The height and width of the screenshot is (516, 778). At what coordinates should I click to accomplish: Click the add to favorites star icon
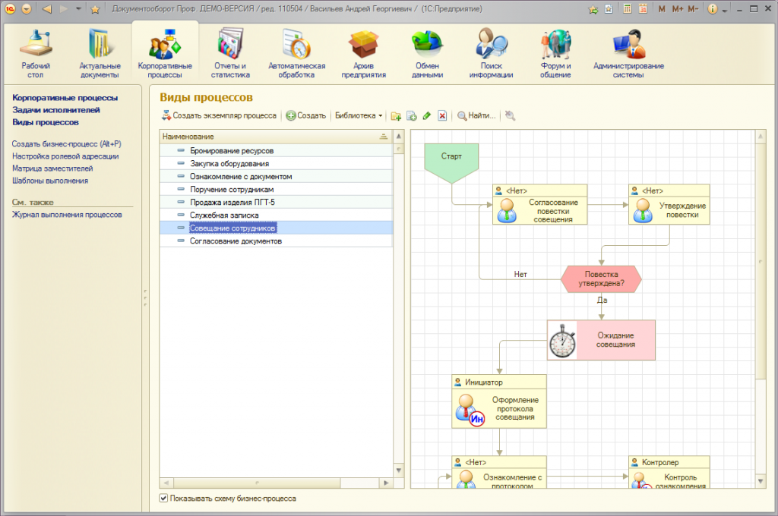click(95, 9)
